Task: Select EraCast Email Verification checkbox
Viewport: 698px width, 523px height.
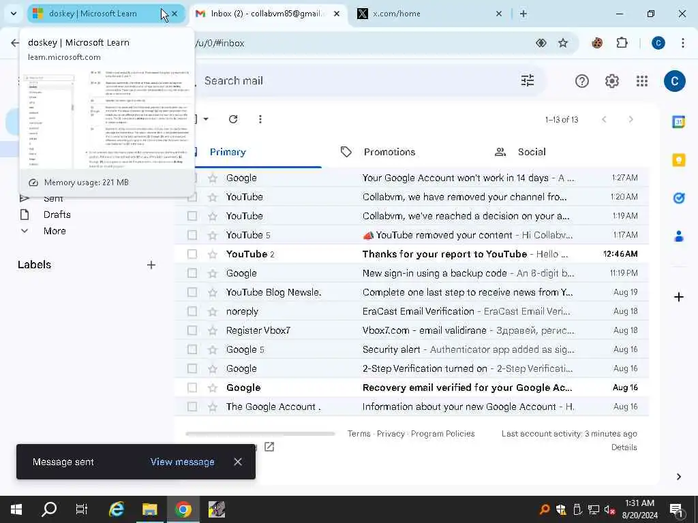Action: pos(192,311)
